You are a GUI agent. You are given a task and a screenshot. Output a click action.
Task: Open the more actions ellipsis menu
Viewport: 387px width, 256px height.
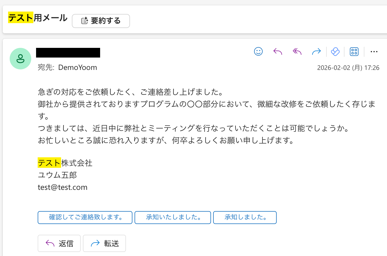[x=374, y=52]
